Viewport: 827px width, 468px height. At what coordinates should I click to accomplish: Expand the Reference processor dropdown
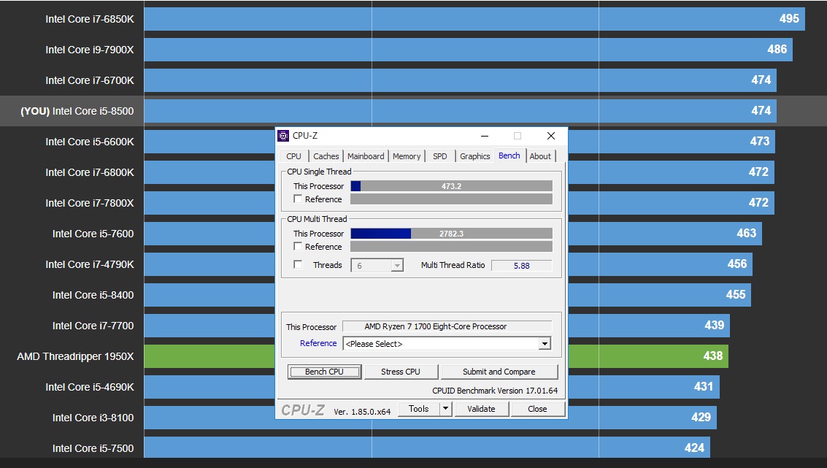click(x=544, y=344)
